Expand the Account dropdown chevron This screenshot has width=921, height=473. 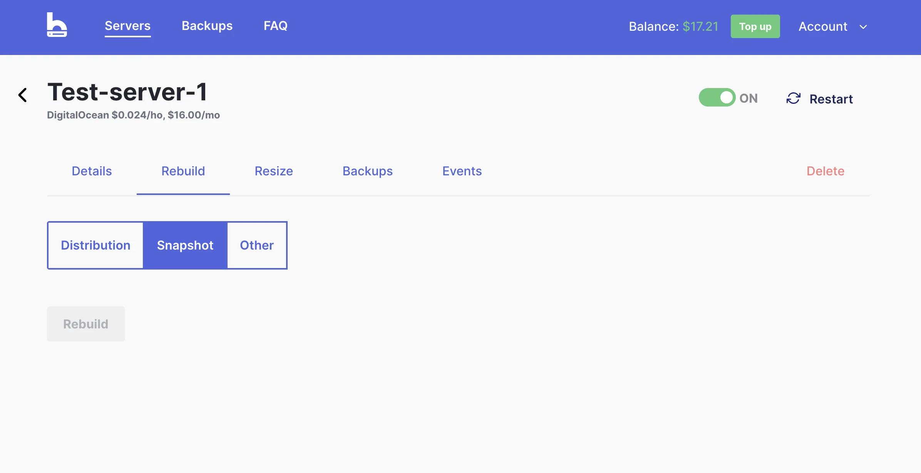pyautogui.click(x=863, y=27)
